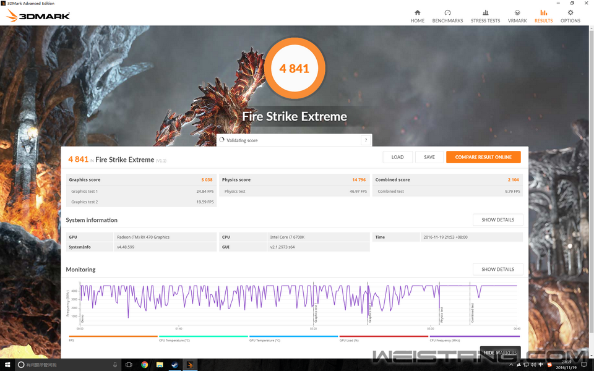Open the Stress Tests section

pyautogui.click(x=485, y=16)
